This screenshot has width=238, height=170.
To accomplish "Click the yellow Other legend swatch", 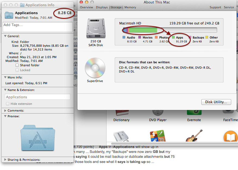I will [207, 37].
